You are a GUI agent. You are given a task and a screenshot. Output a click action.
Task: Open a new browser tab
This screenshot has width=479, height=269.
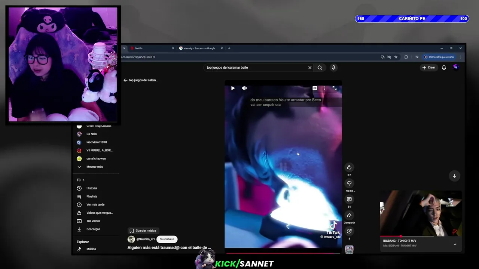(x=229, y=48)
